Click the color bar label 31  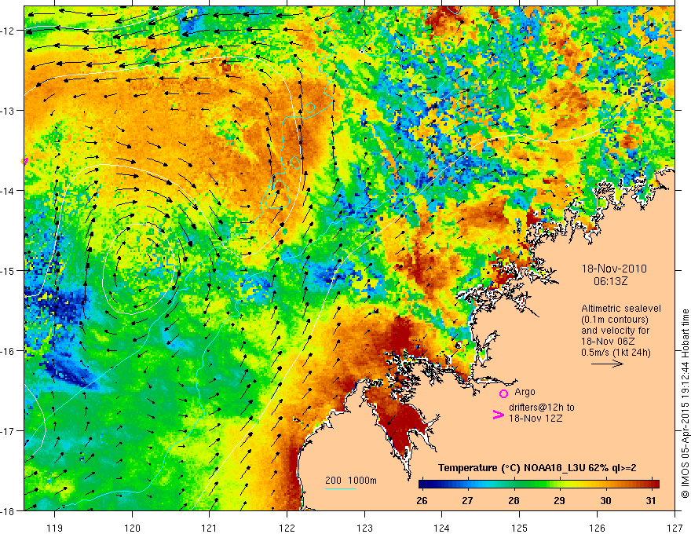[651, 500]
